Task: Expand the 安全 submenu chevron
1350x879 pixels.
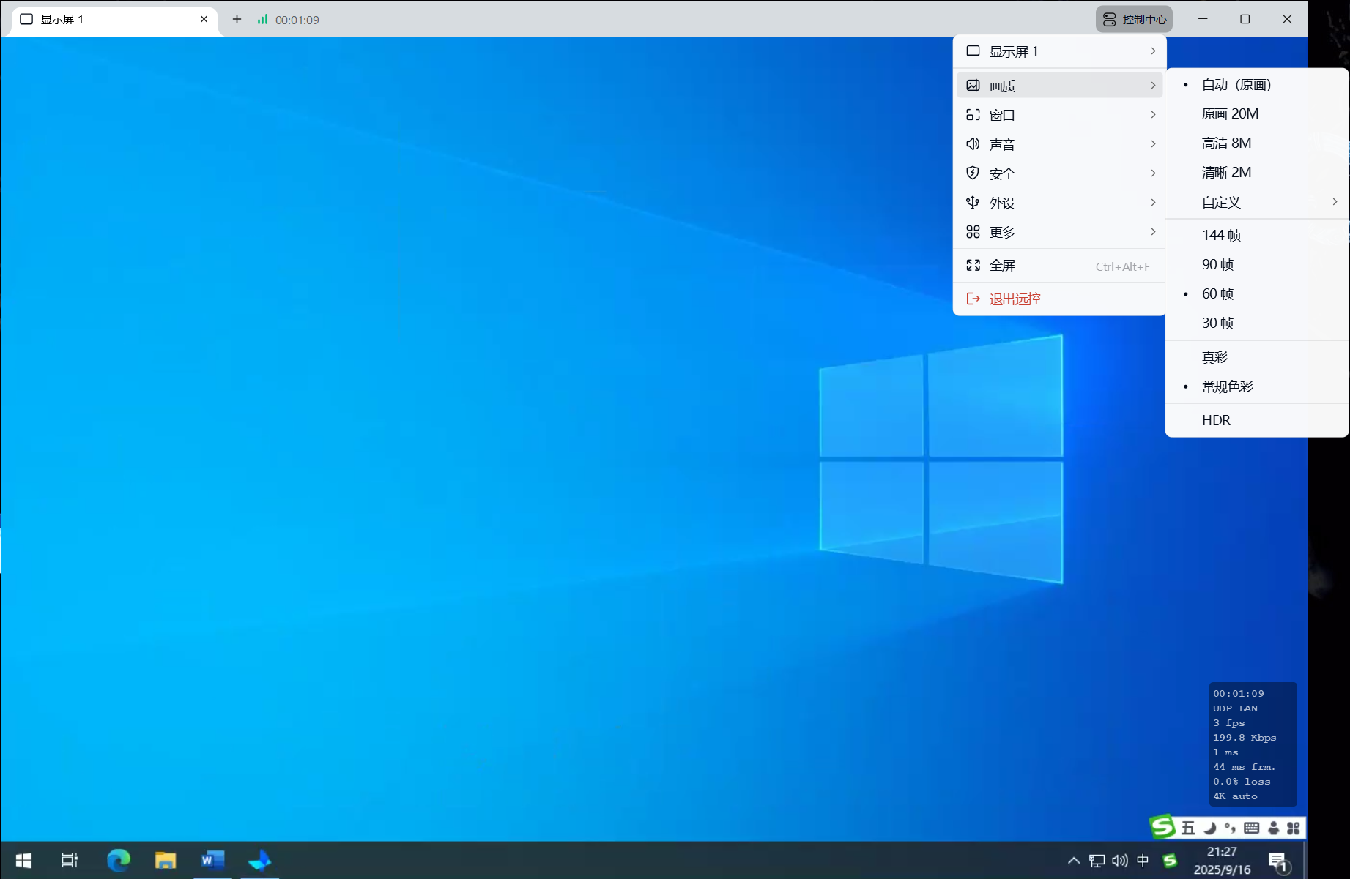Action: tap(1153, 173)
